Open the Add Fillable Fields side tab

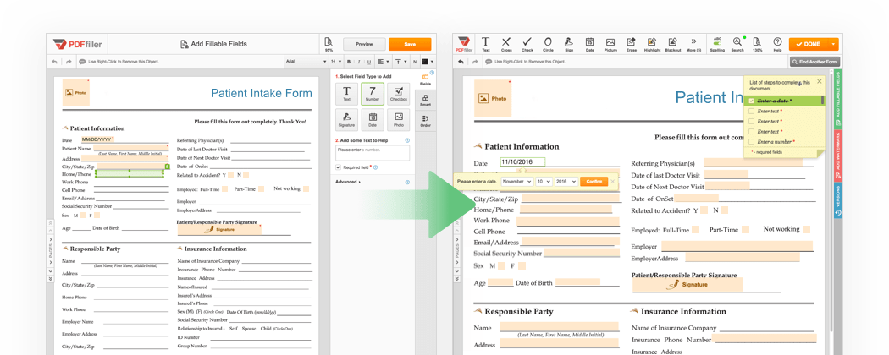(838, 99)
